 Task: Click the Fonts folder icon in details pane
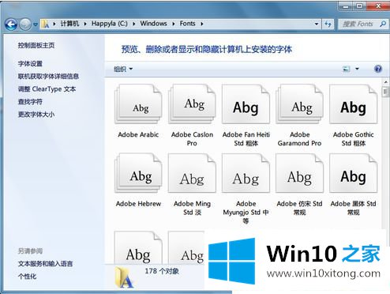[124, 277]
